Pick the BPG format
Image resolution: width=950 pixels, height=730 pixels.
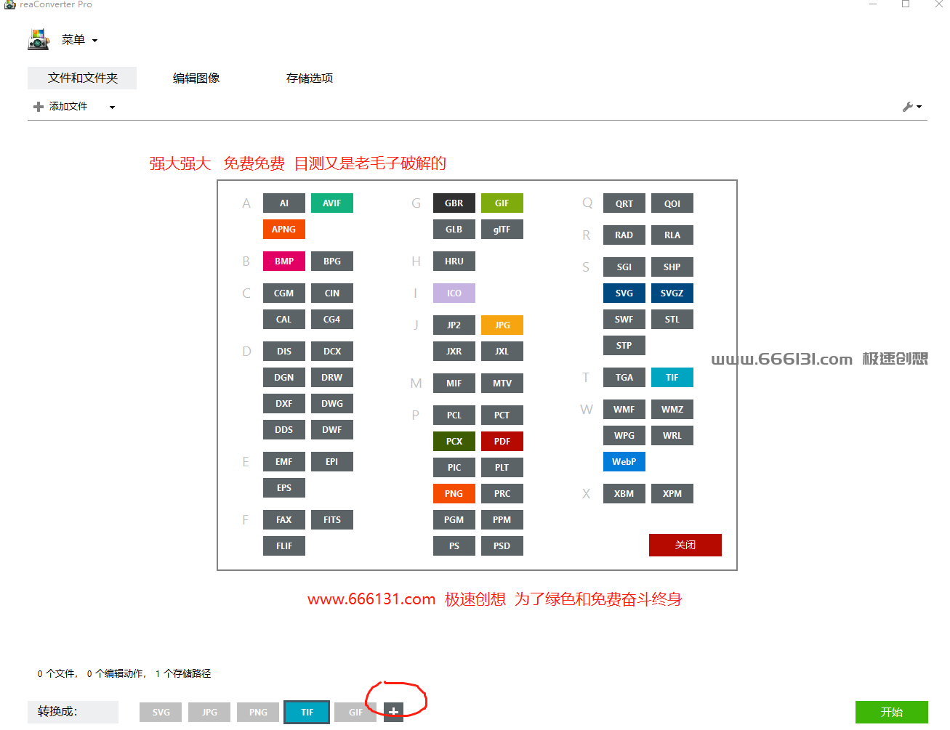tap(332, 261)
